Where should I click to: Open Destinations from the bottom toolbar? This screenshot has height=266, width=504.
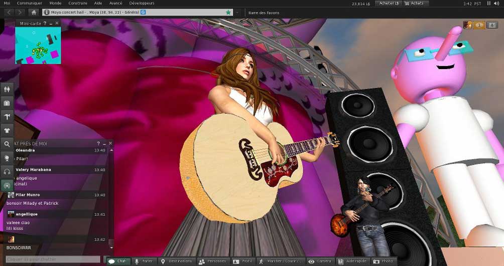(x=176, y=261)
